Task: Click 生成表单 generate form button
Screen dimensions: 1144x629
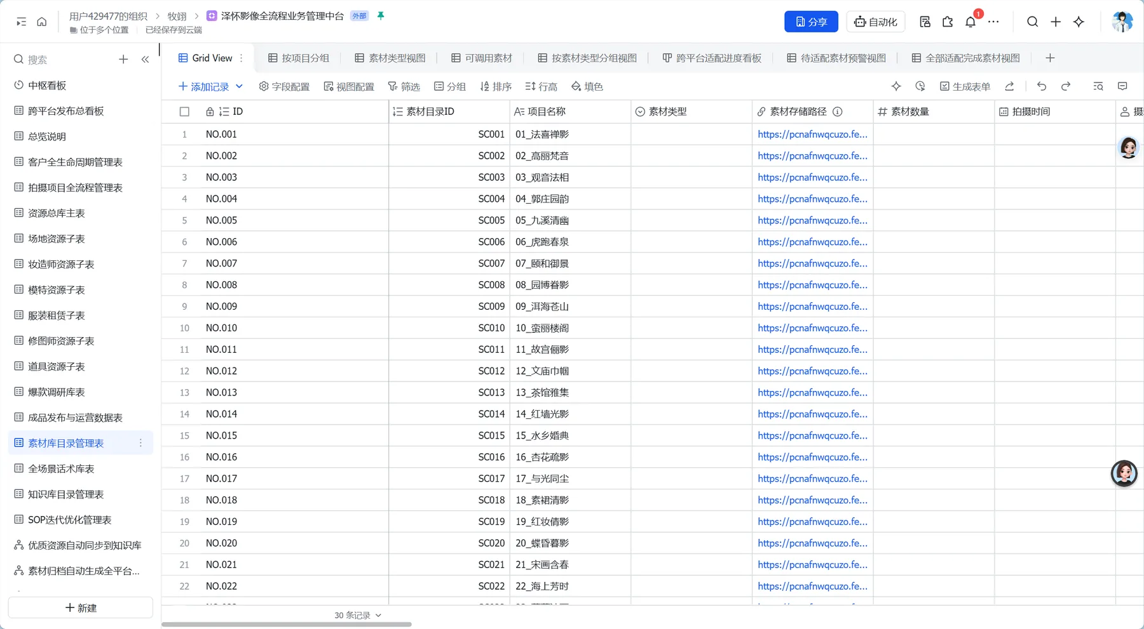Action: point(965,86)
